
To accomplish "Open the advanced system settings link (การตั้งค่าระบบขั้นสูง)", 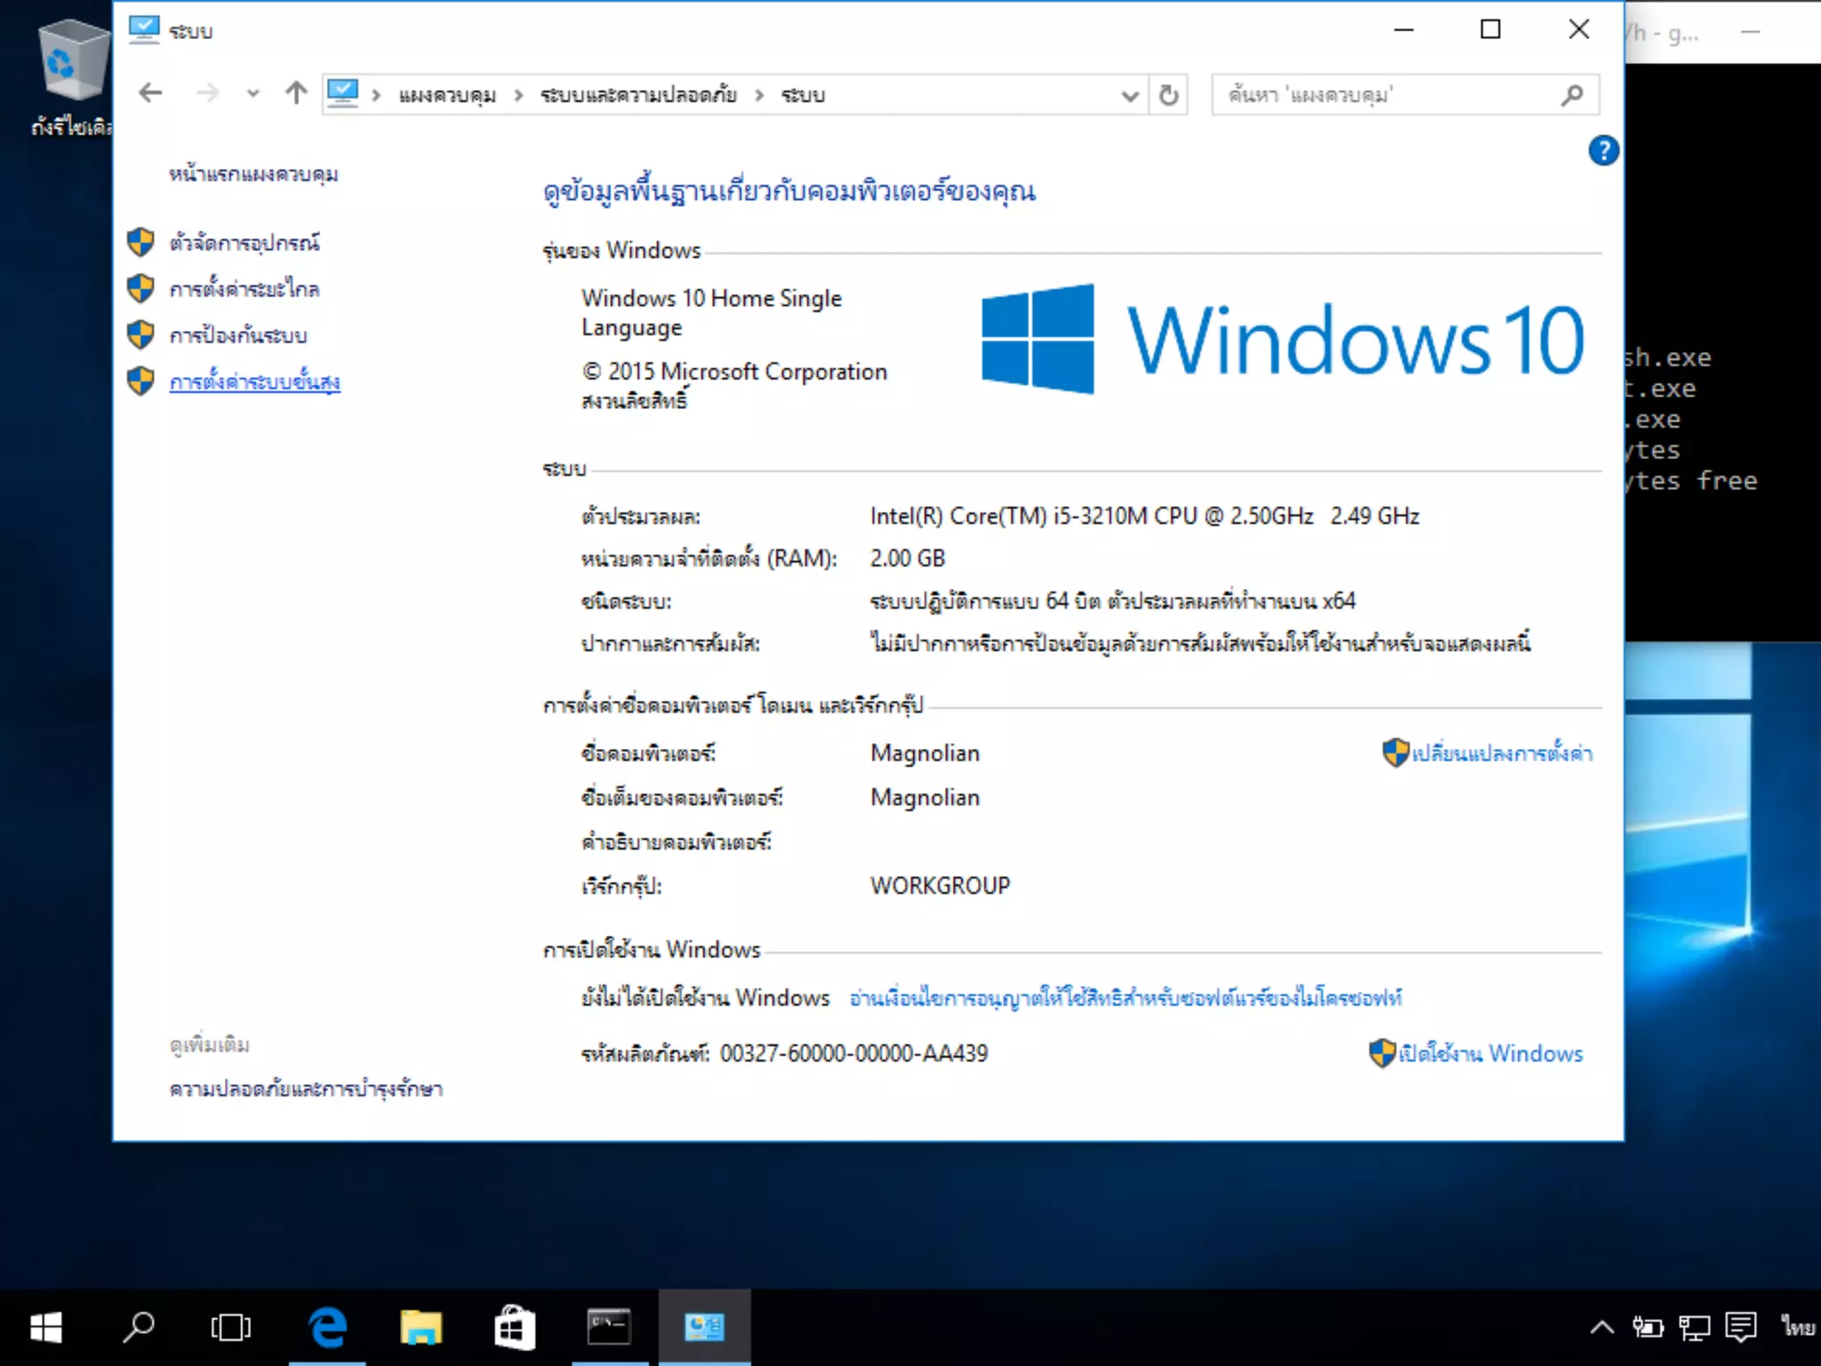I will point(254,382).
